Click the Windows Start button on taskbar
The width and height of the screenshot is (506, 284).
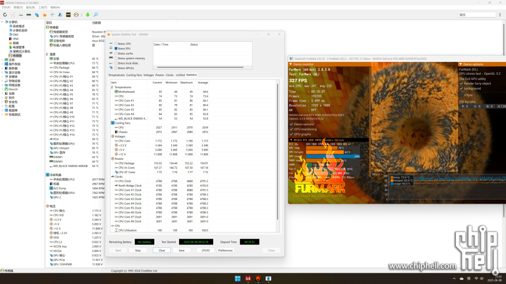[x=238, y=278]
